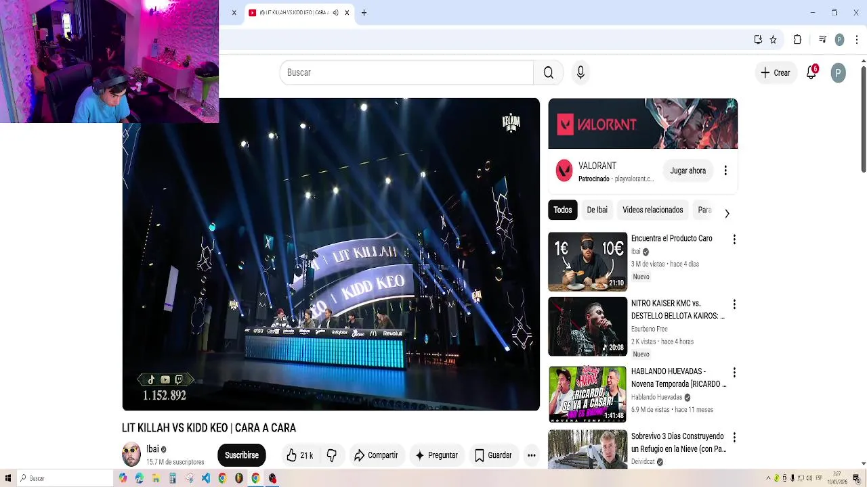Image resolution: width=867 pixels, height=487 pixels.
Task: Open the Ibai channel name link
Action: coord(152,449)
